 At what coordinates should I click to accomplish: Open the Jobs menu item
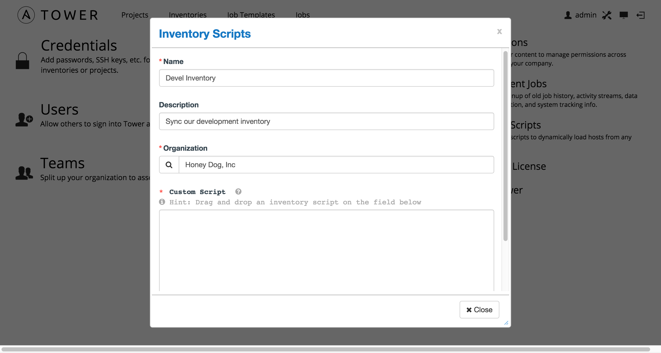point(303,15)
